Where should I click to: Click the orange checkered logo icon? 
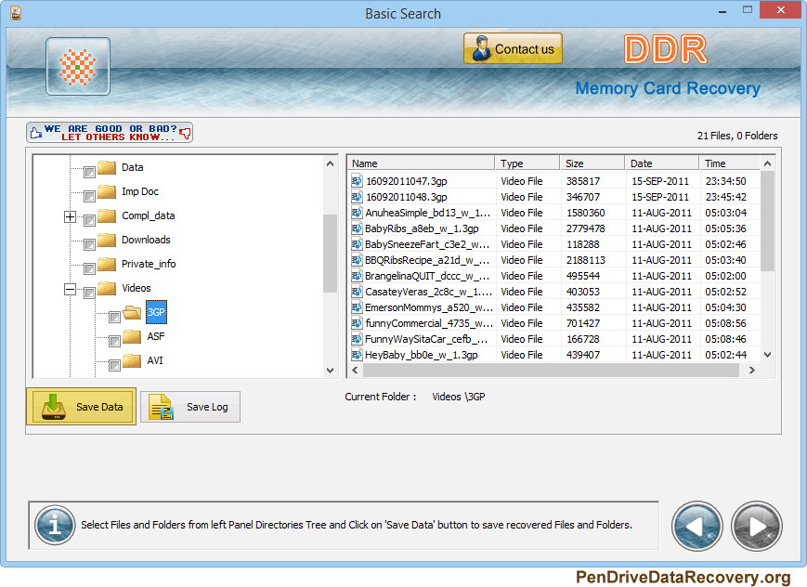78,67
